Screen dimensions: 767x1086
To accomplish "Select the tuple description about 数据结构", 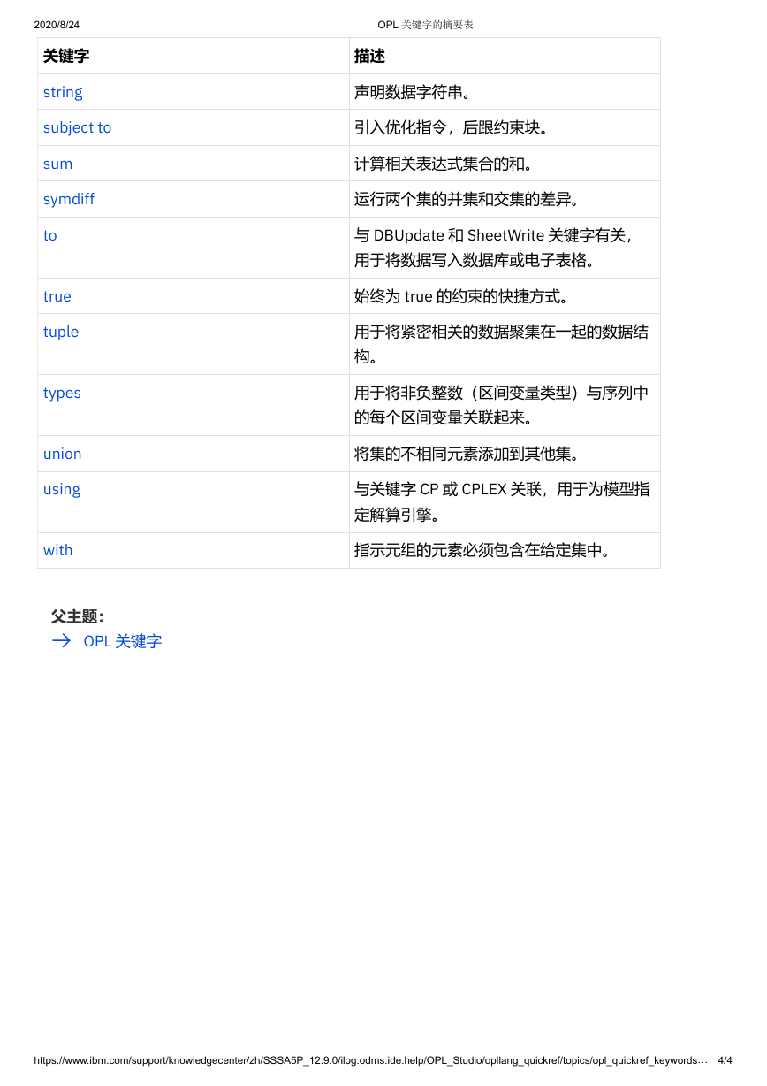I will point(501,344).
